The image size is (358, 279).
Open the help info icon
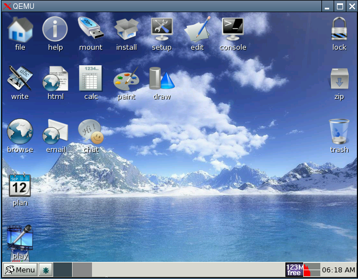coord(55,29)
